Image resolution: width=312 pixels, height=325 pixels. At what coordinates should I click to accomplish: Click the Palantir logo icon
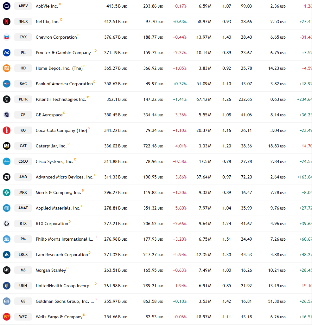pos(7,99)
